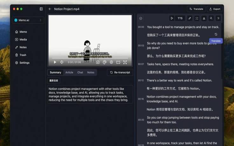Open Settings in the sidebar
Image resolution: width=234 pixels, height=146 pixels.
click(22, 63)
